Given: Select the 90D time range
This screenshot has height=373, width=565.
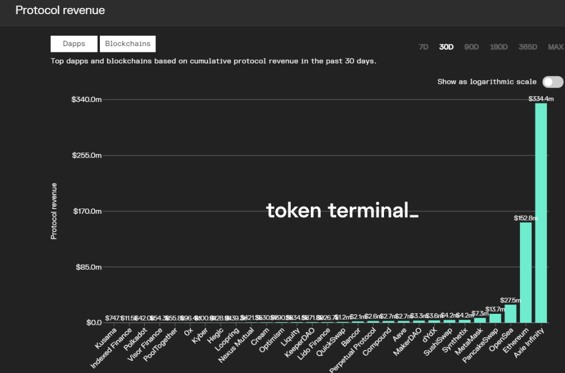Looking at the screenshot, I should [471, 47].
